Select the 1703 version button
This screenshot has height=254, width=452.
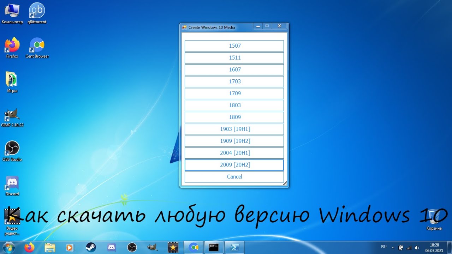click(234, 81)
